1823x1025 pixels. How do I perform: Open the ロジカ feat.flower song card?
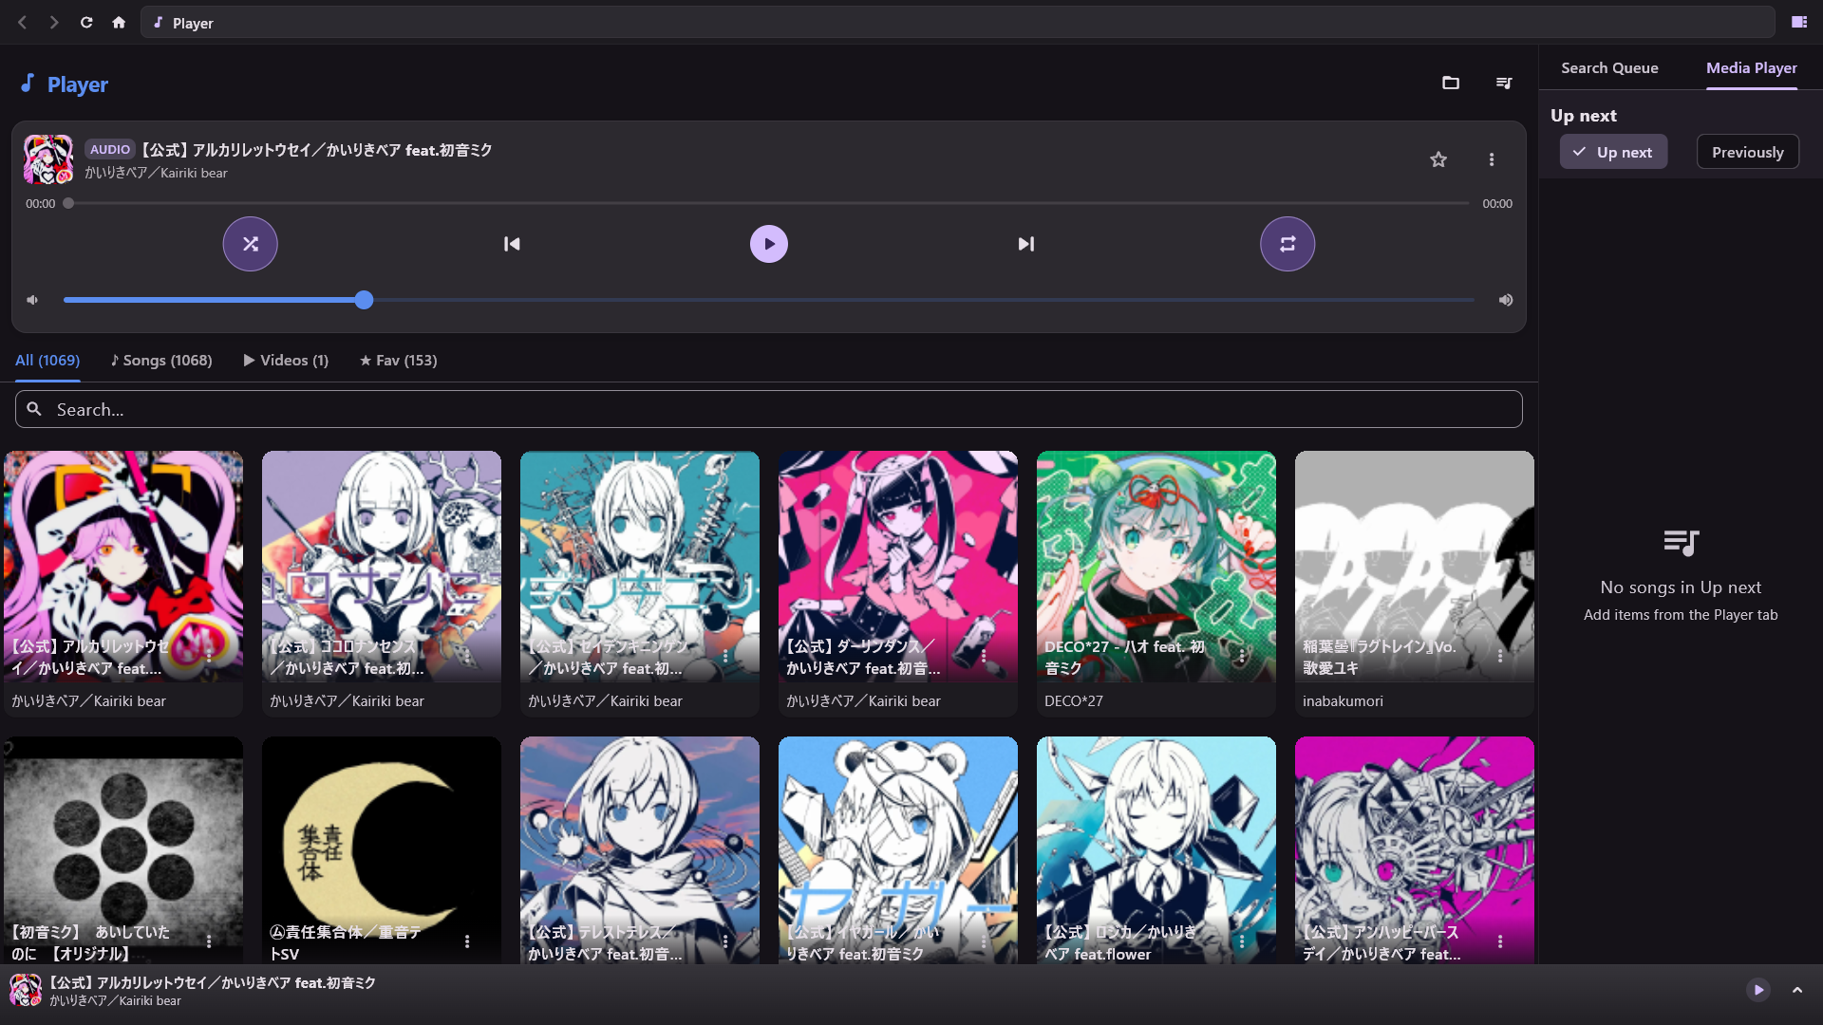tap(1156, 850)
